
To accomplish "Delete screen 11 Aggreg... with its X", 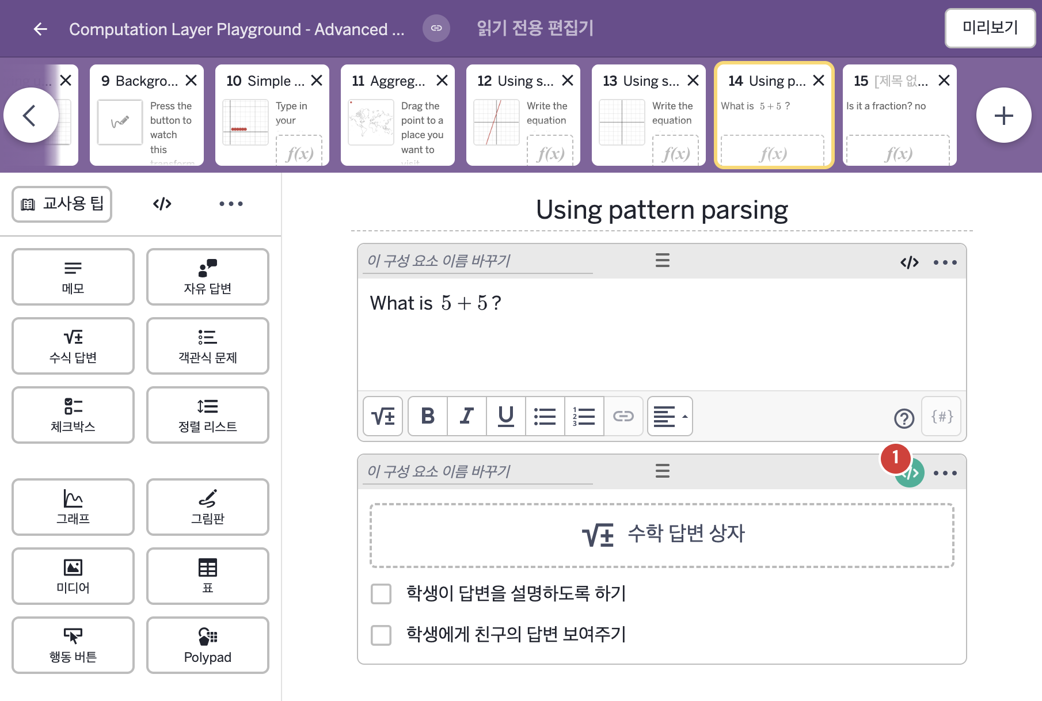I will (x=442, y=81).
